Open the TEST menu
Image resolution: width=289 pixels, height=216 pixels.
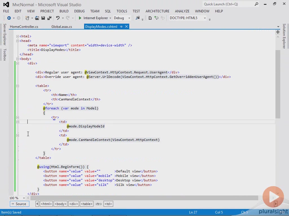136,11
